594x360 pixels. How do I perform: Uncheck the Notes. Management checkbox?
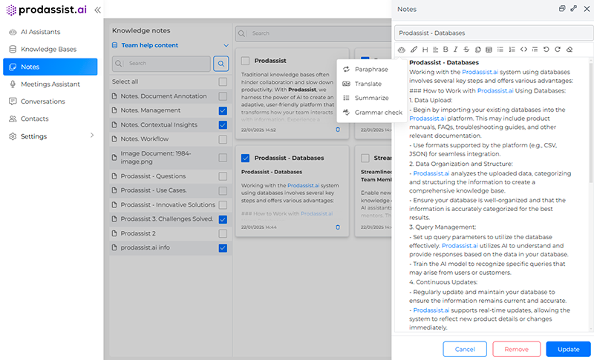223,110
